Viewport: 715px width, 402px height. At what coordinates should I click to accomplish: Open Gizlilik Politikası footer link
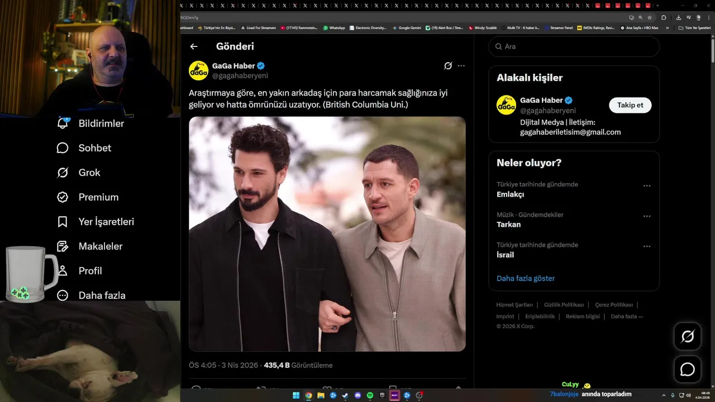tap(564, 305)
